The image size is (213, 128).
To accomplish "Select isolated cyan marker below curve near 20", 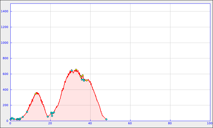I will (x=52, y=116).
